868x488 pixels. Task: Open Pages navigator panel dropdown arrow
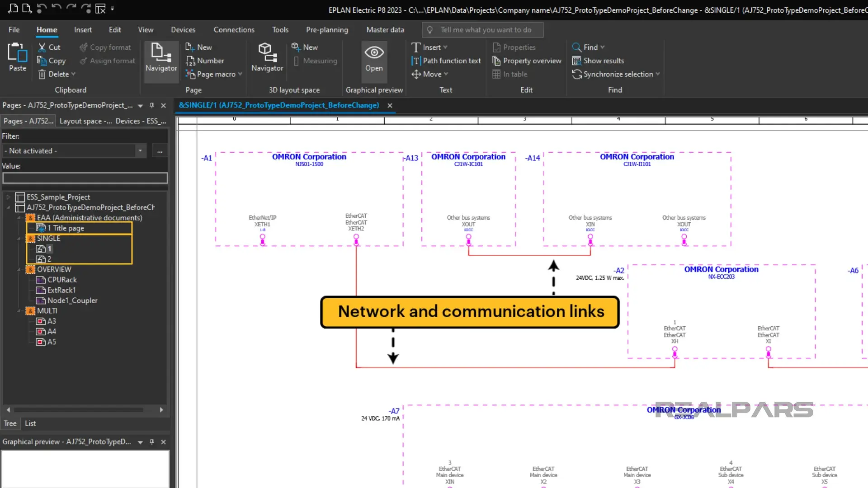click(140, 106)
